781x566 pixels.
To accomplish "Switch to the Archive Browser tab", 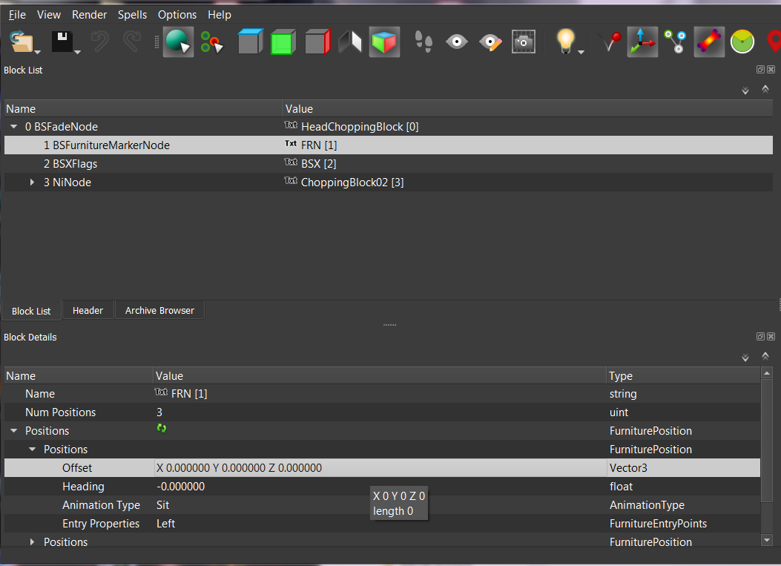I will click(159, 310).
